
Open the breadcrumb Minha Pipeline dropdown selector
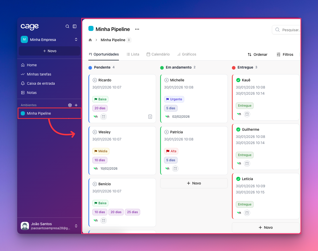coord(129,40)
